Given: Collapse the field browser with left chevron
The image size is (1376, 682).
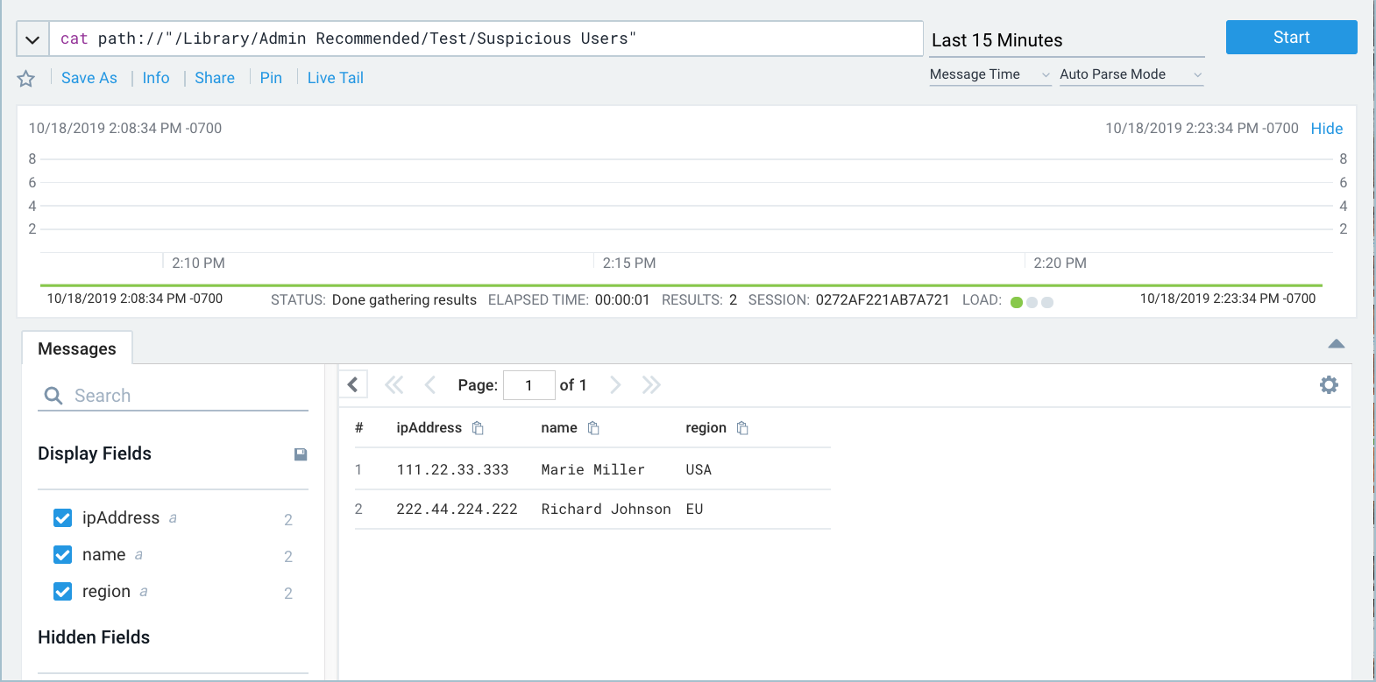Looking at the screenshot, I should point(353,384).
